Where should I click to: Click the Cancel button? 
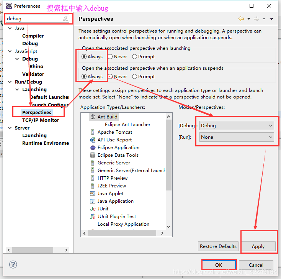pos(256,265)
